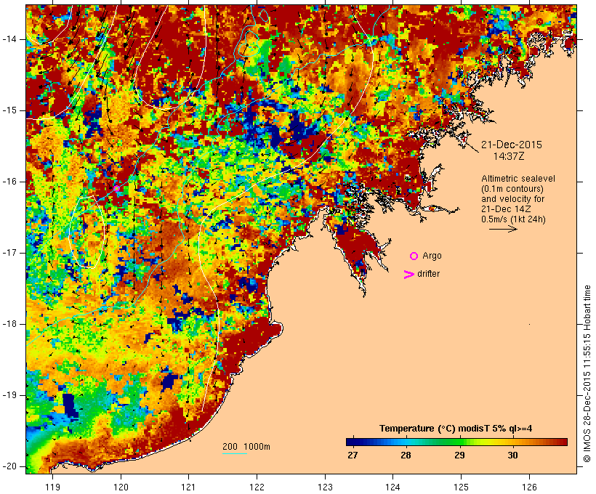Click the 'drifter' legend label
The width and height of the screenshot is (596, 494).
tap(428, 274)
